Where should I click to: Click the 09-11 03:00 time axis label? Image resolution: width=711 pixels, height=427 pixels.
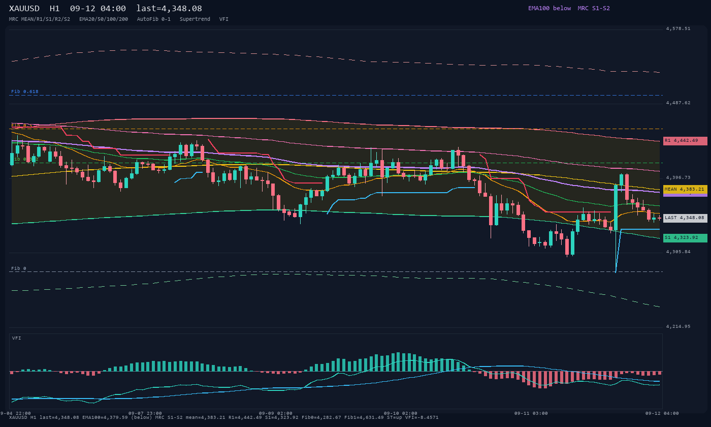click(531, 413)
